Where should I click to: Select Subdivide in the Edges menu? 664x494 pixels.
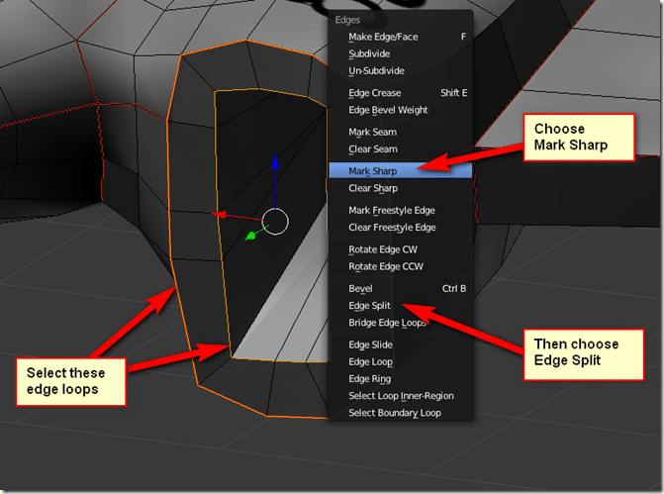point(401,53)
